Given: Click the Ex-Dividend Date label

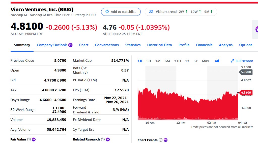Looking at the screenshot, I should click(87, 120).
